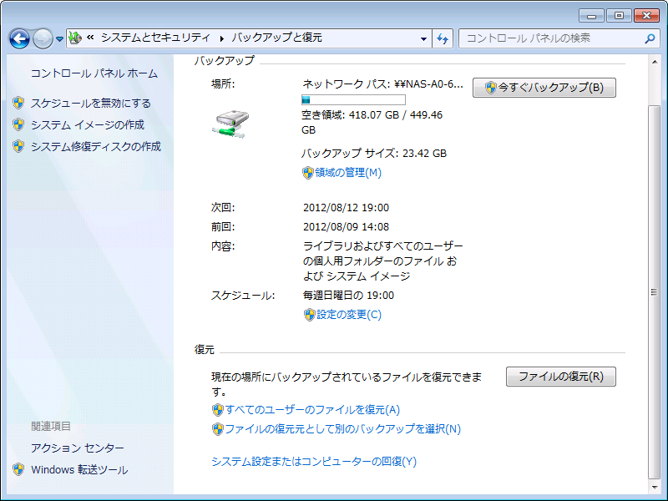The image size is (668, 501).
Task: Select スケジュールを無効にする in the sidebar
Action: [x=90, y=104]
